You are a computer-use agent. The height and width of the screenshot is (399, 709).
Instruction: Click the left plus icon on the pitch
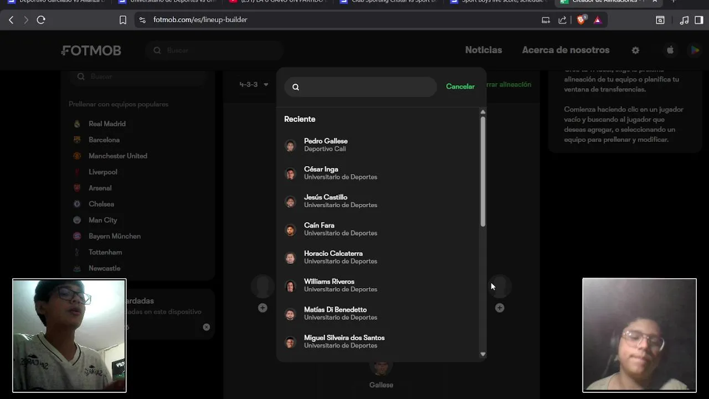tap(263, 308)
